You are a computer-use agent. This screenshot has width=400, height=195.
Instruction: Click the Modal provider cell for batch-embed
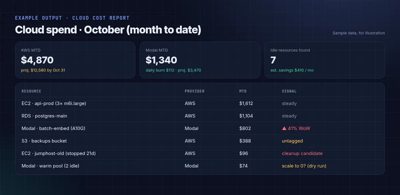192,128
